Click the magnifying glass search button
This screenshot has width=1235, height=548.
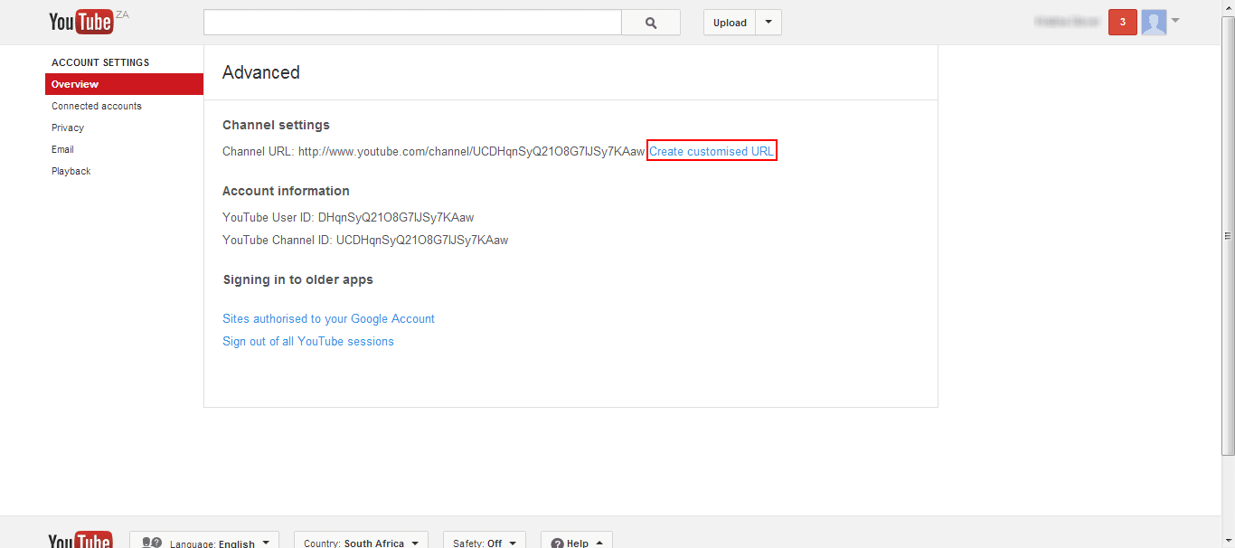point(651,23)
